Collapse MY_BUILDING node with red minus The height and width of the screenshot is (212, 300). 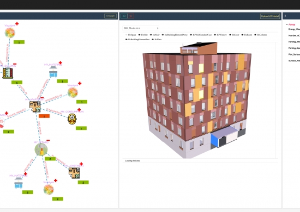coord(15,64)
